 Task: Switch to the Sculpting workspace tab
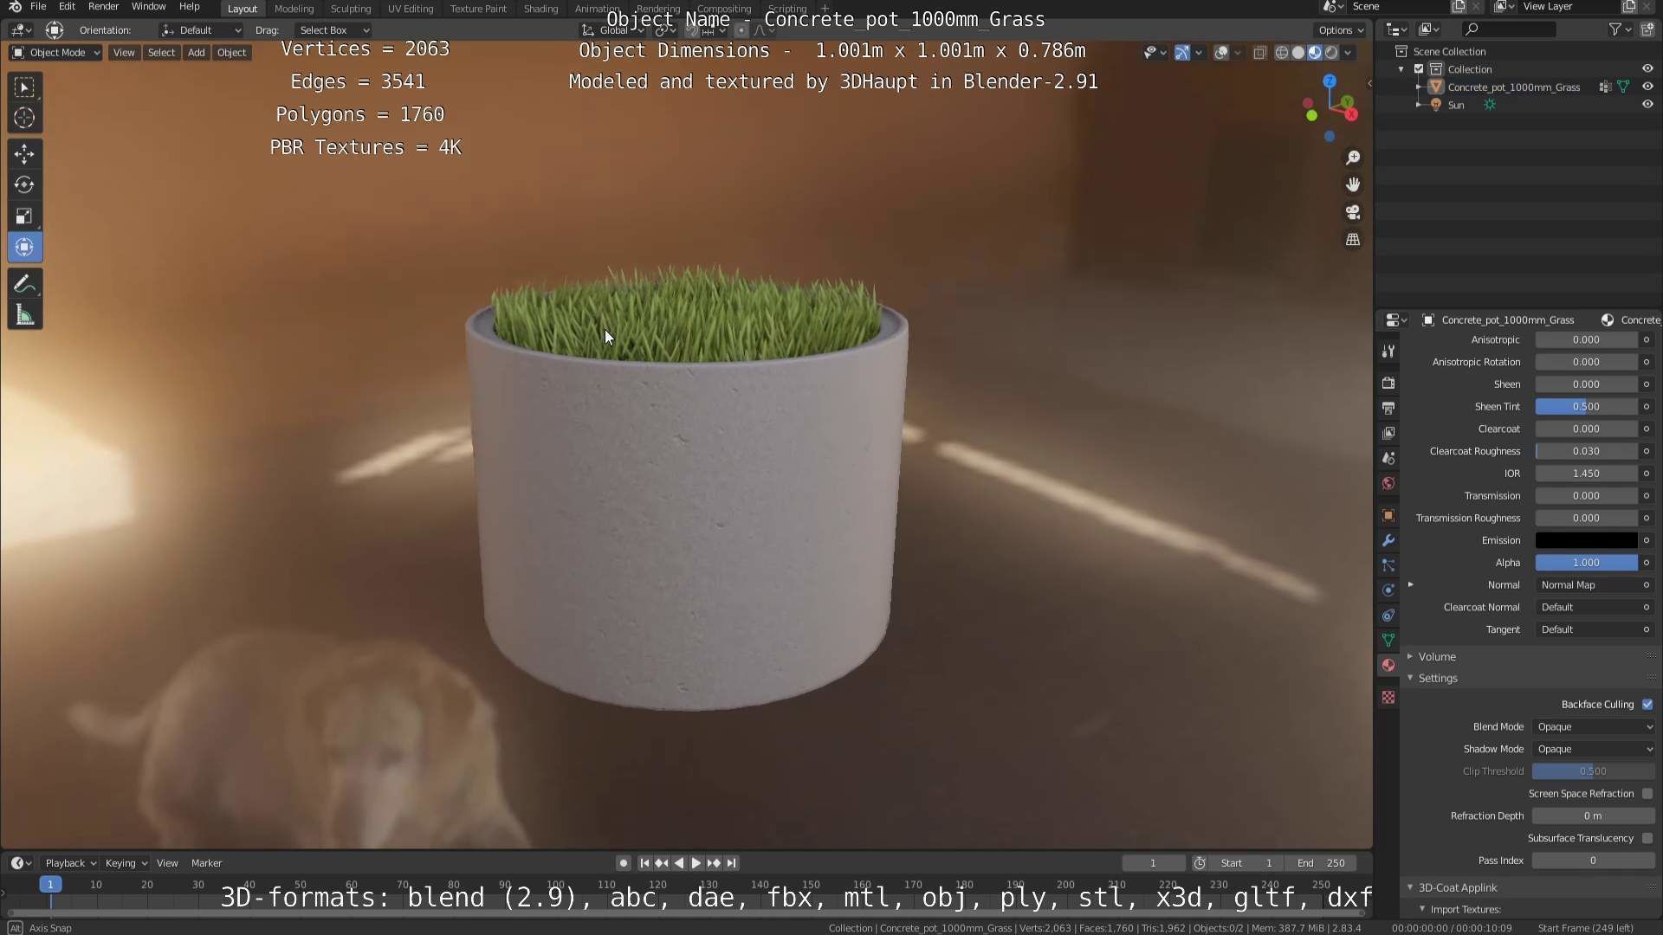coord(351,9)
